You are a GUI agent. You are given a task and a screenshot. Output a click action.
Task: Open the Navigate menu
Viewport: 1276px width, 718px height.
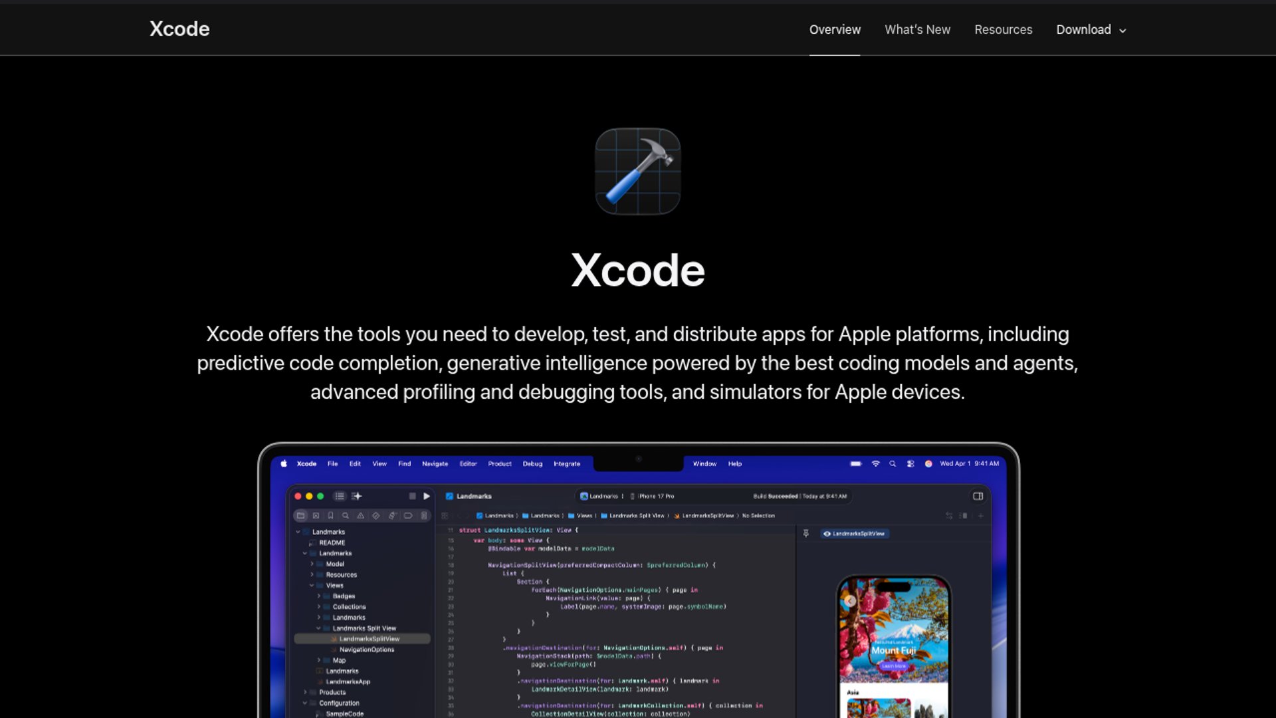tap(435, 463)
